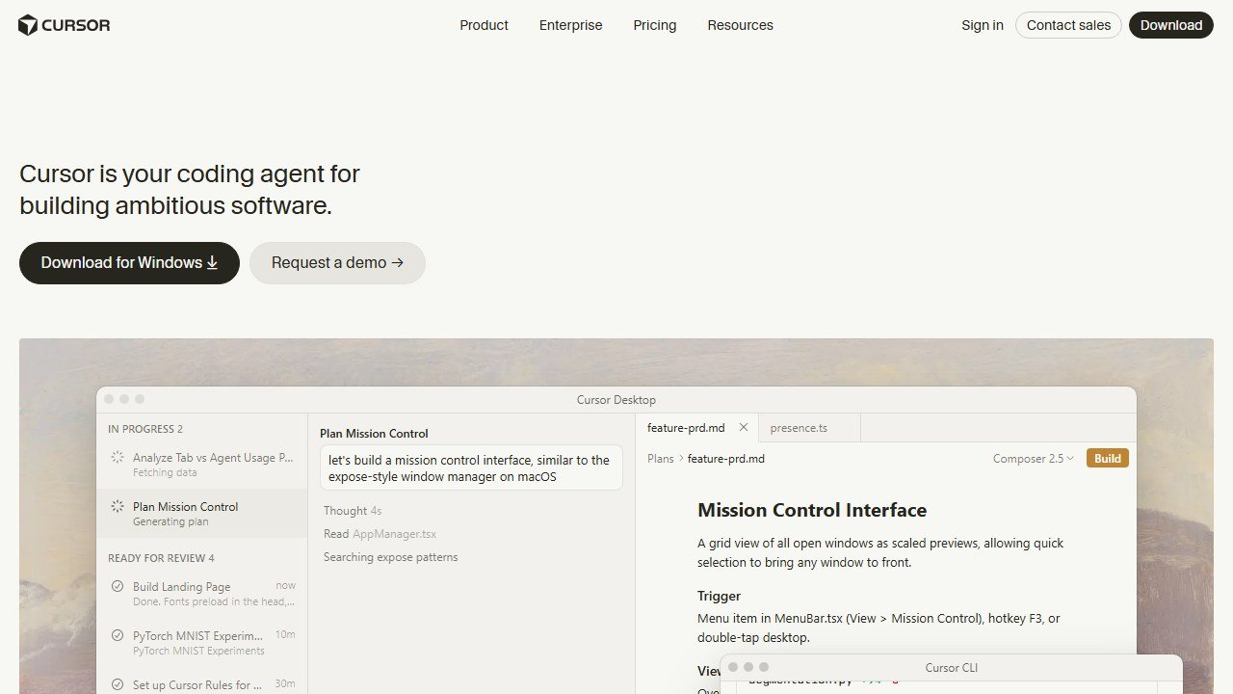Select the Plan Mission Control task

point(202,513)
